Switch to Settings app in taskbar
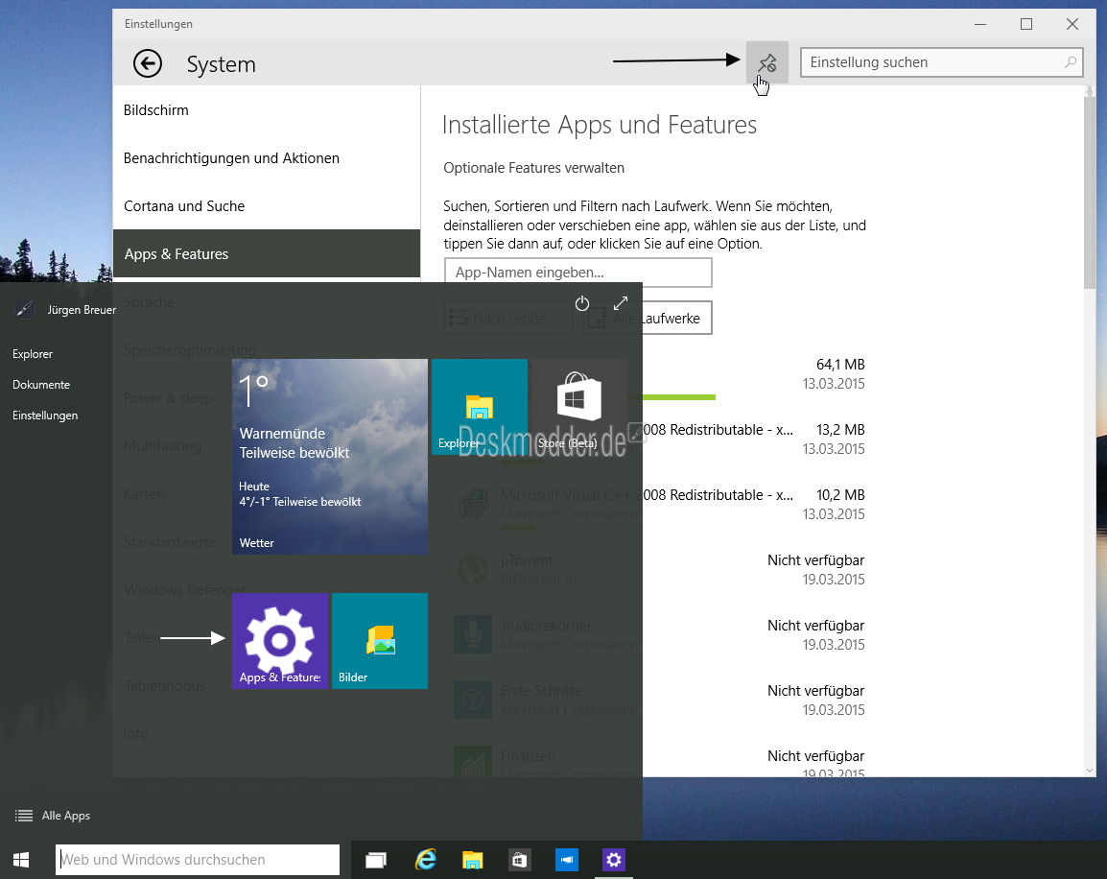Image resolution: width=1107 pixels, height=879 pixels. pos(614,860)
